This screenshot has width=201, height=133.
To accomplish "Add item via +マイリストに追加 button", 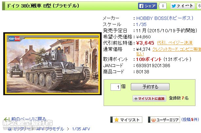I will (149, 98).
